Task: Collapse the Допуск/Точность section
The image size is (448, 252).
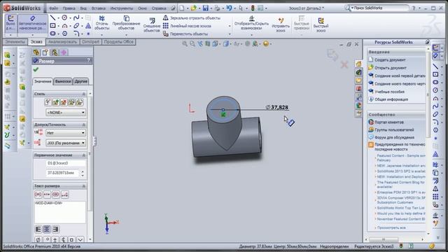Action: [84, 125]
